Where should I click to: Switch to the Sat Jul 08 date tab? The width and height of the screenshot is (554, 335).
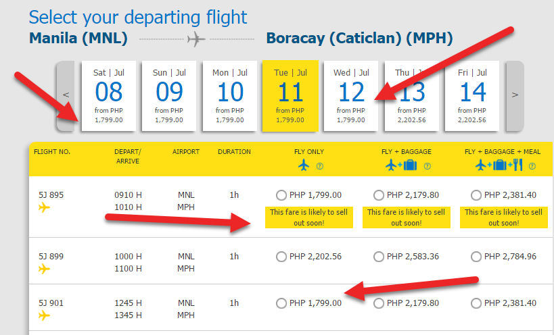pyautogui.click(x=108, y=95)
